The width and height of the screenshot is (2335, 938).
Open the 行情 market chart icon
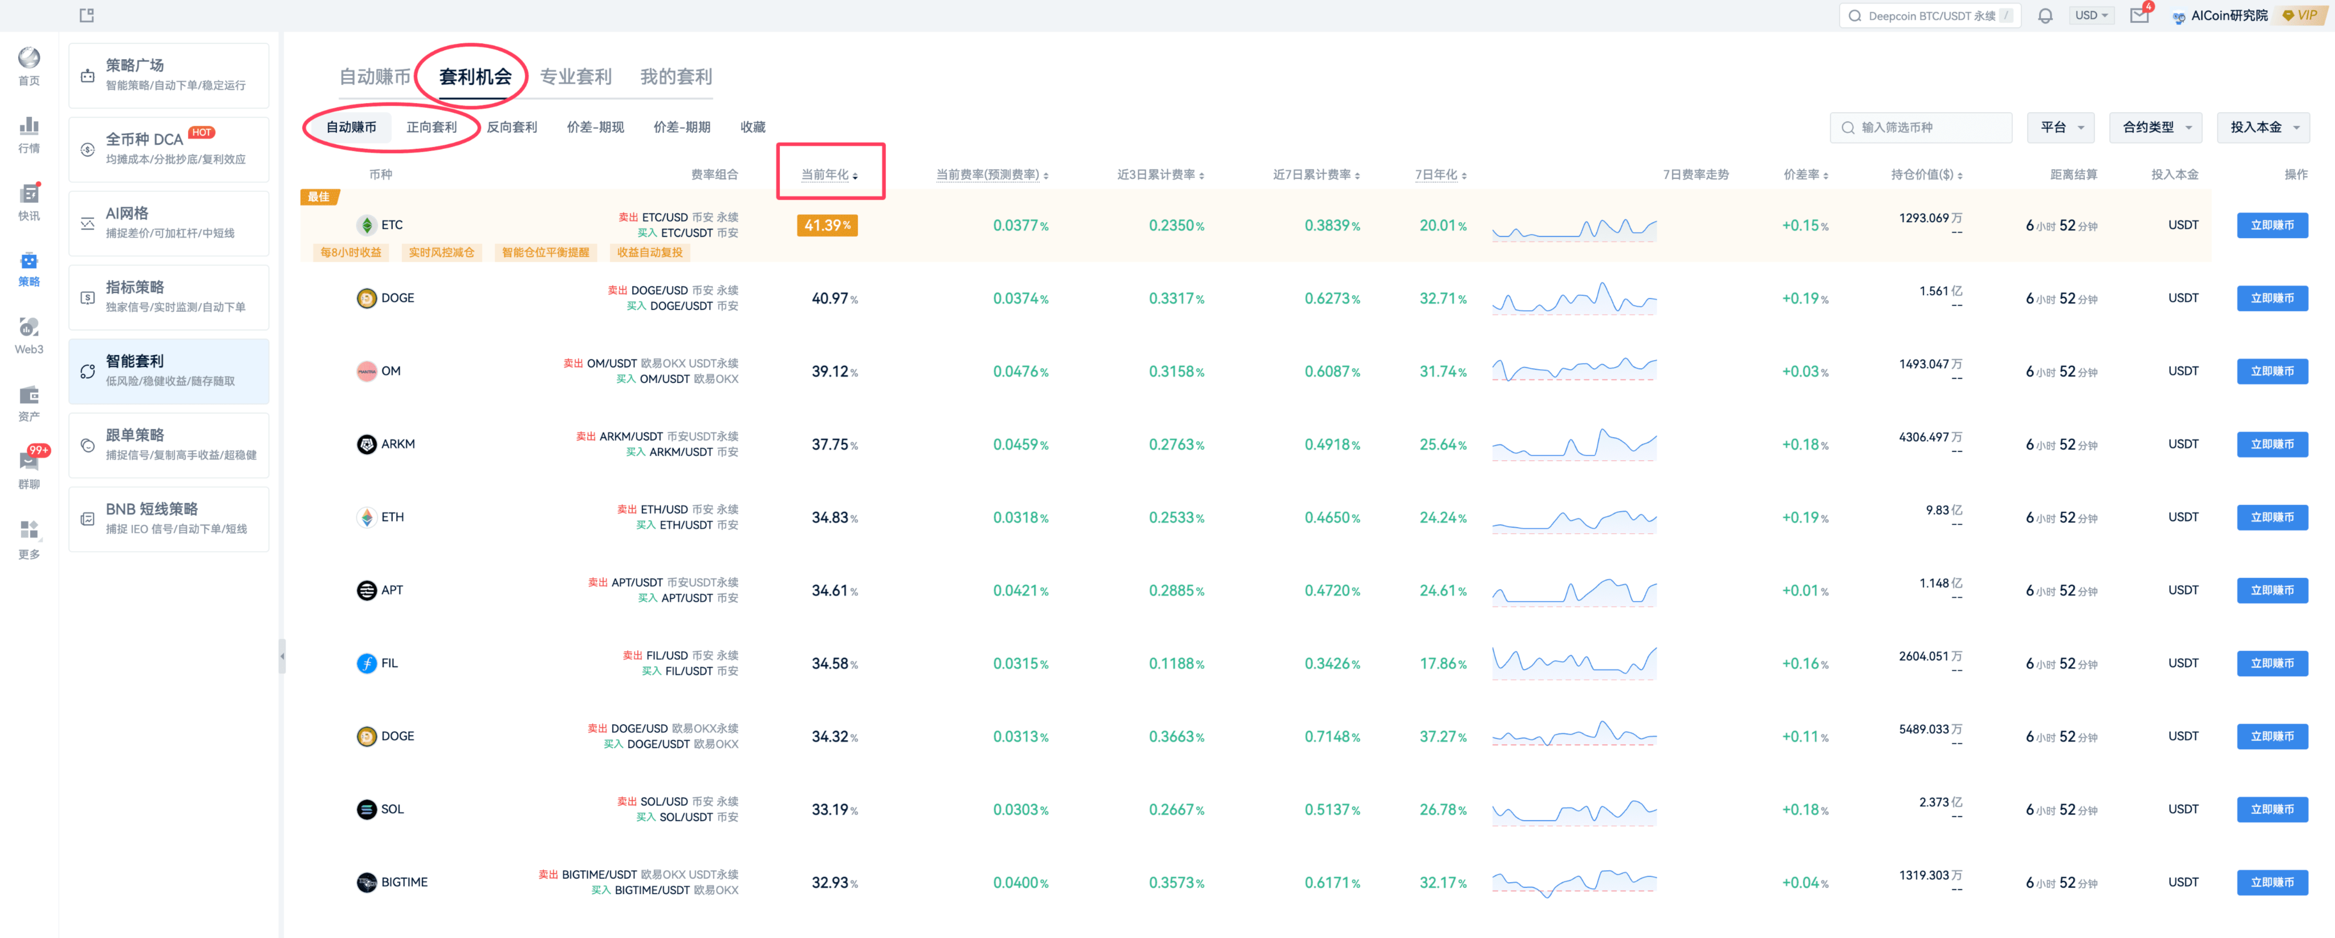tap(29, 133)
